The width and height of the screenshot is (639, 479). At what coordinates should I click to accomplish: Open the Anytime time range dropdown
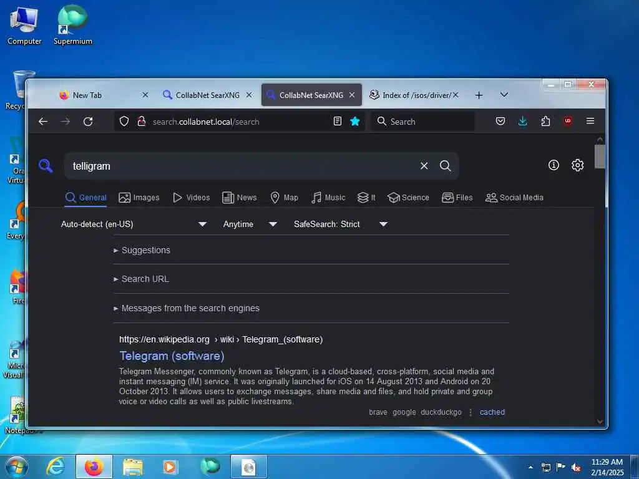(x=250, y=225)
